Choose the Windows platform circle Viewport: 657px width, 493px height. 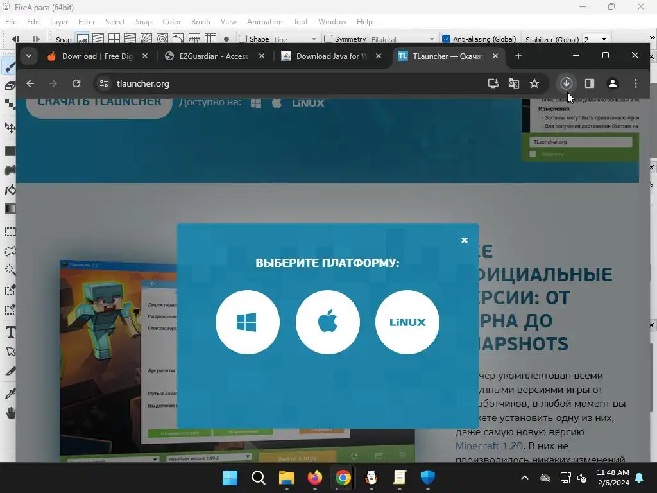pyautogui.click(x=247, y=322)
